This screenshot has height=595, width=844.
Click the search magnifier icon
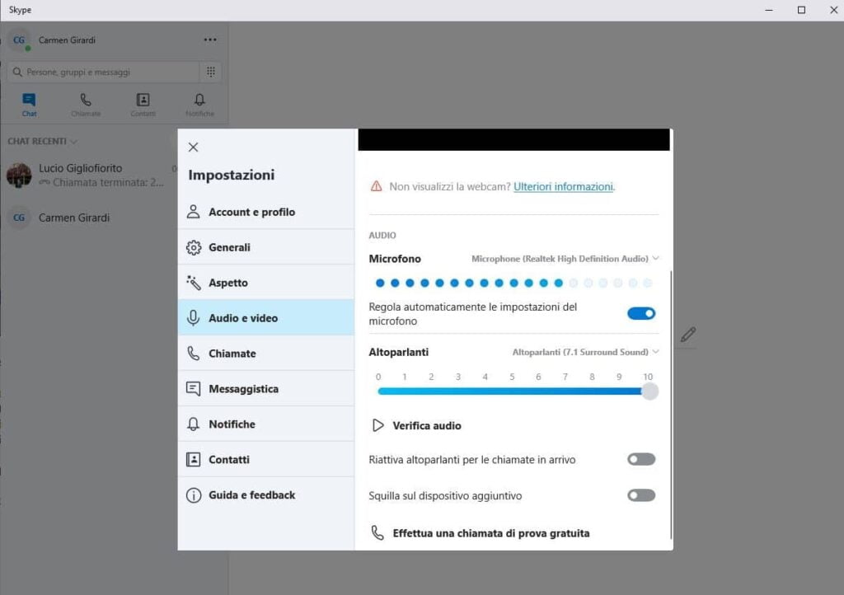click(x=17, y=72)
